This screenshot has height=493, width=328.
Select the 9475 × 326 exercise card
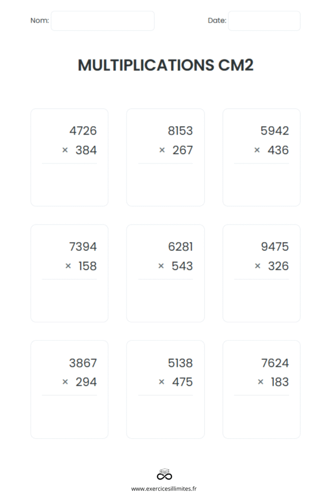point(262,273)
